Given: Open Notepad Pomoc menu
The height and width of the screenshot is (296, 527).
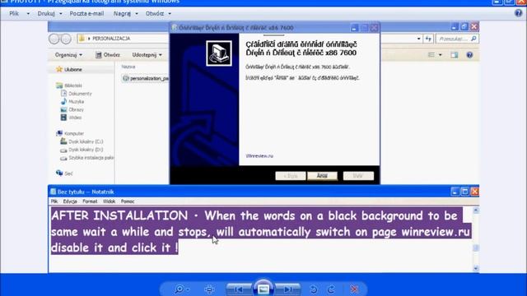Looking at the screenshot, I should click(x=128, y=201).
